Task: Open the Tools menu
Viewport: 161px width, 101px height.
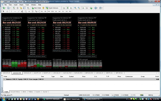Action: pyautogui.click(x=27, y=5)
